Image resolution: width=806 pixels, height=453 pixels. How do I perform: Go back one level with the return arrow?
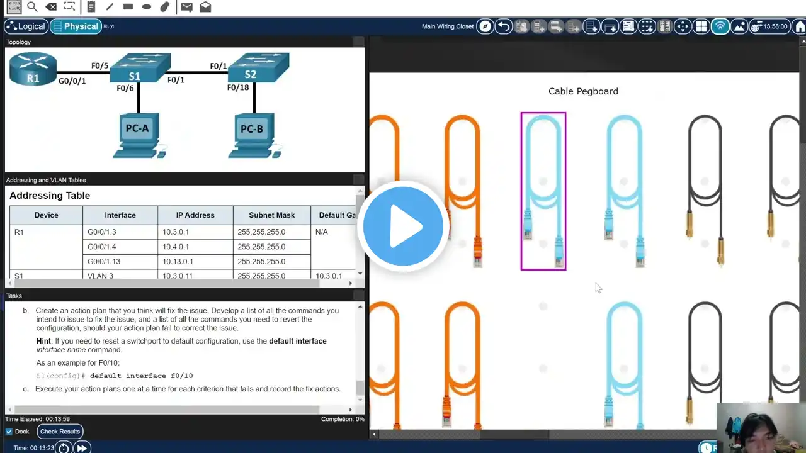coord(504,26)
